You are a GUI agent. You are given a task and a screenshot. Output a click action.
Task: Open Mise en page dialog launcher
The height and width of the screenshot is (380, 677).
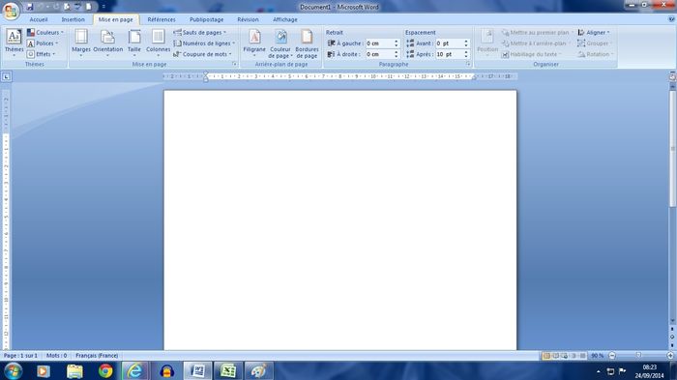tap(234, 64)
